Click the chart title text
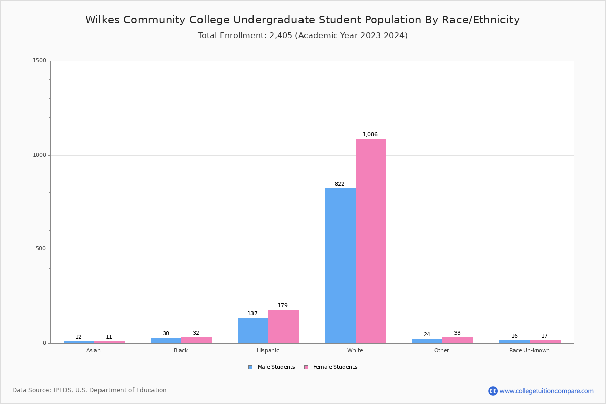606x404 pixels. click(x=302, y=20)
